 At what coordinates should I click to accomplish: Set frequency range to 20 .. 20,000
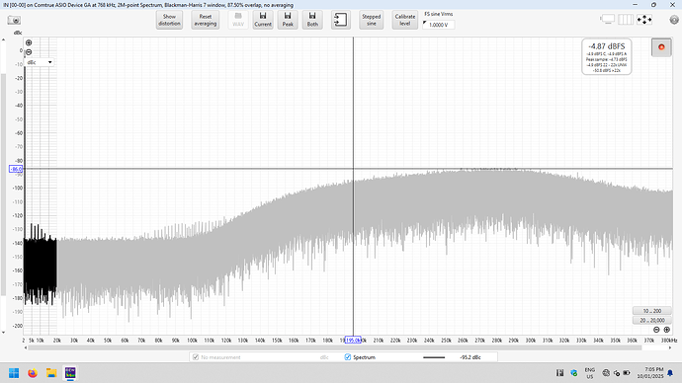(652, 320)
